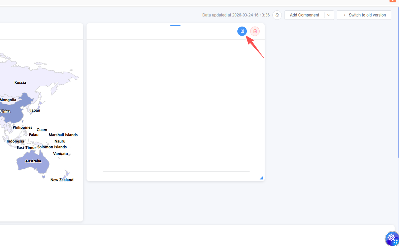Screen dimensions: 399x246
Task: Expand the Add Component dropdown arrow
Action: coord(329,15)
